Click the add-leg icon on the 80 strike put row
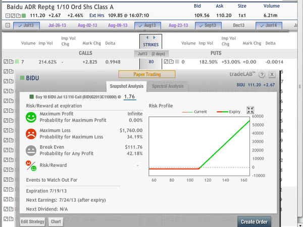 point(171,62)
